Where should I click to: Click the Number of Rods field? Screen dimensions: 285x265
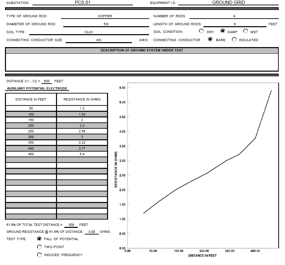click(234, 16)
